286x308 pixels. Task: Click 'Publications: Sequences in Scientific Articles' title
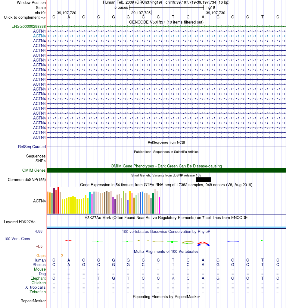(x=166, y=152)
